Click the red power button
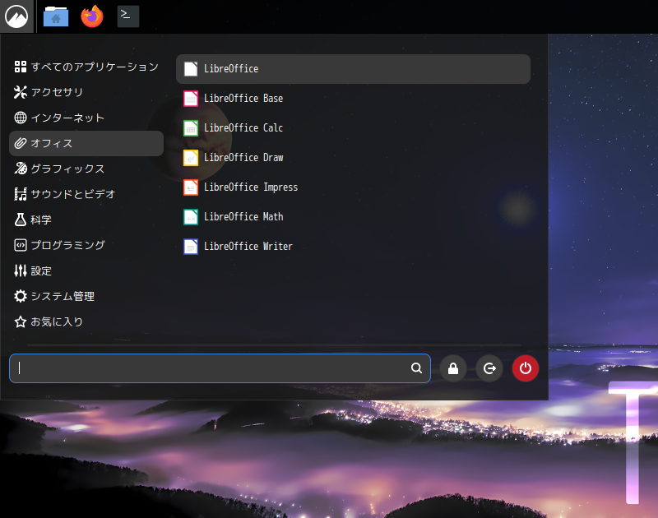The width and height of the screenshot is (658, 518). 526,368
